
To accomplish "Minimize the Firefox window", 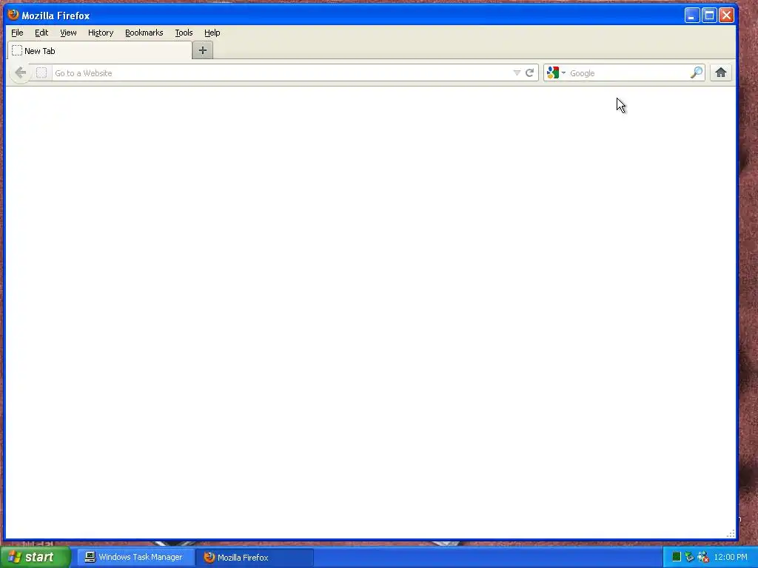I will click(x=692, y=16).
